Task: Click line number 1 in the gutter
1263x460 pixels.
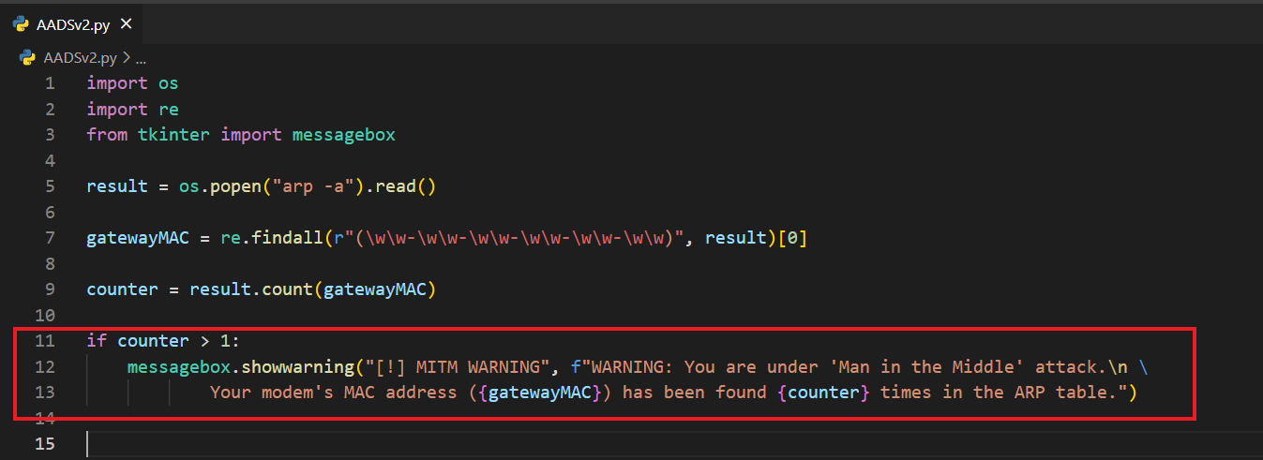Action: point(50,83)
